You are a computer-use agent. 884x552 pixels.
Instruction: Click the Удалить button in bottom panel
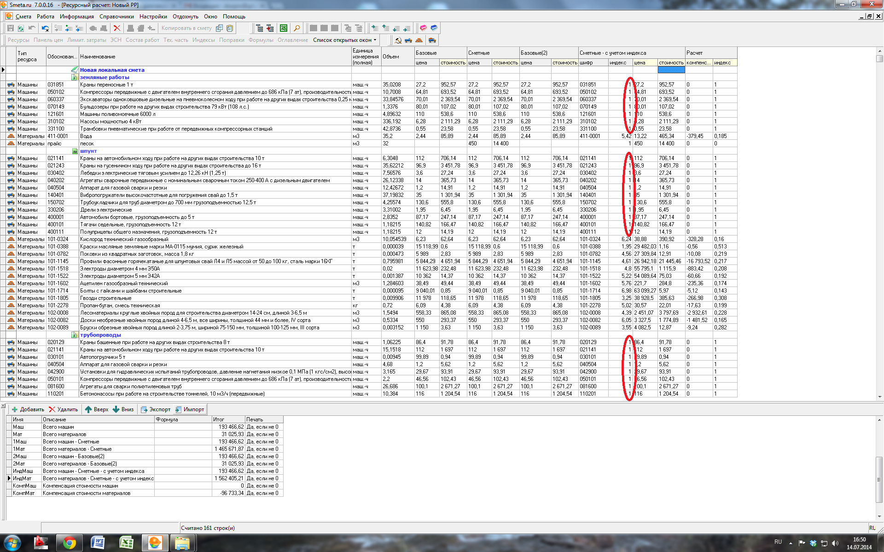point(63,409)
